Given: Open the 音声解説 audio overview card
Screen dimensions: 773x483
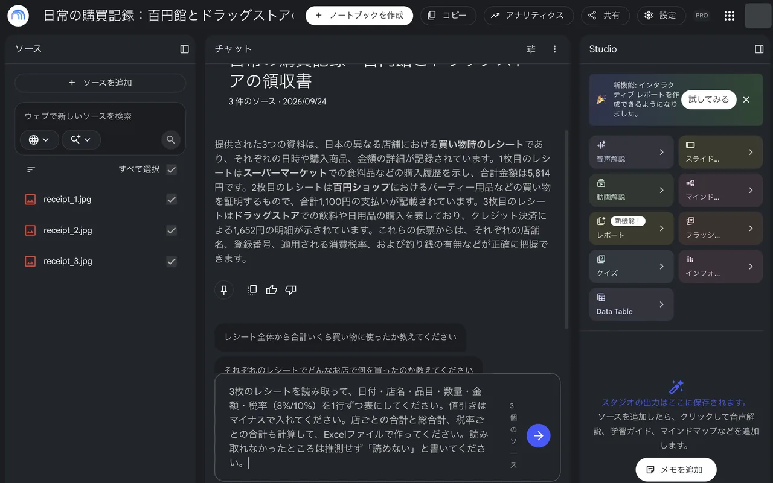Looking at the screenshot, I should pyautogui.click(x=631, y=152).
